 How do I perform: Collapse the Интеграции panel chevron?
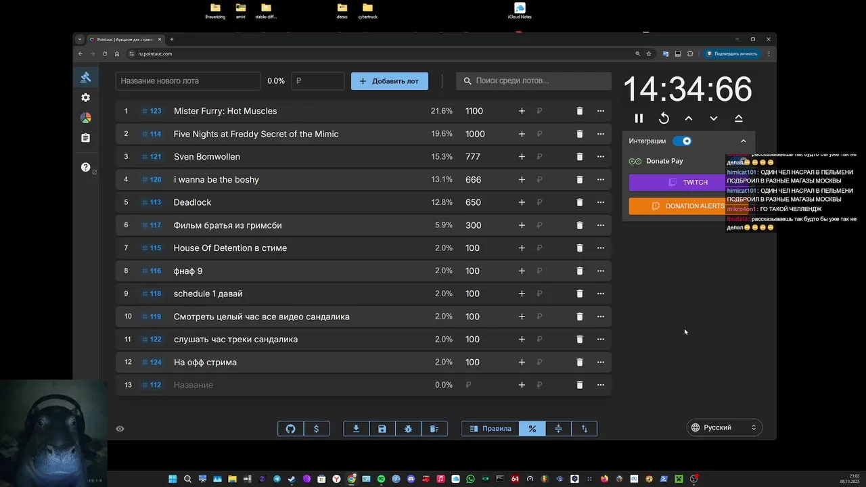[743, 141]
